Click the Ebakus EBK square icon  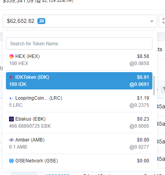[x=11, y=119]
